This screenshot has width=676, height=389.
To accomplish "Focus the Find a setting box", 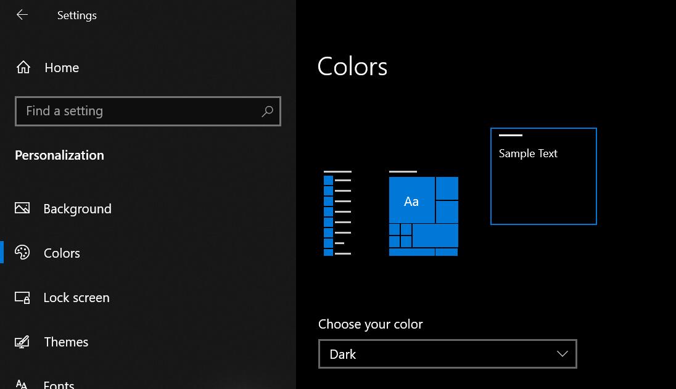I will point(139,112).
